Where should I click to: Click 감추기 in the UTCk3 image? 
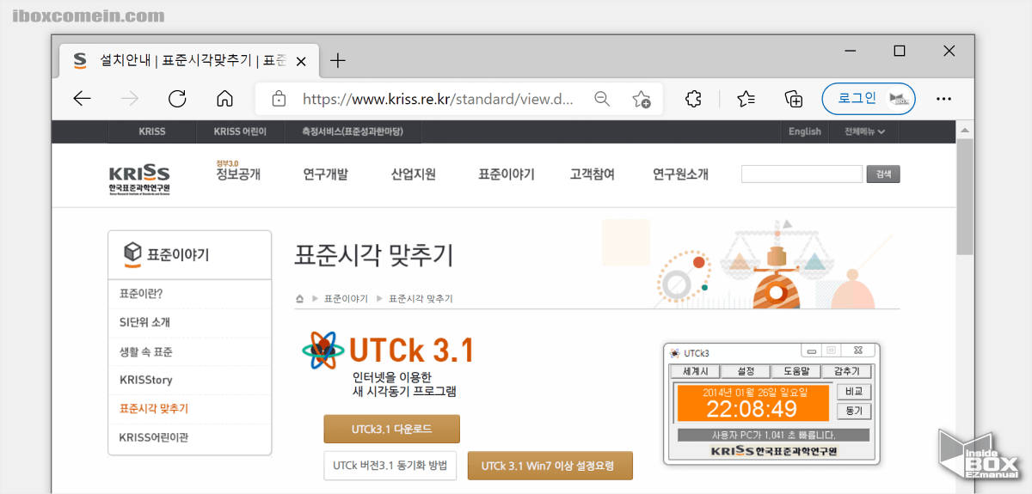point(847,372)
